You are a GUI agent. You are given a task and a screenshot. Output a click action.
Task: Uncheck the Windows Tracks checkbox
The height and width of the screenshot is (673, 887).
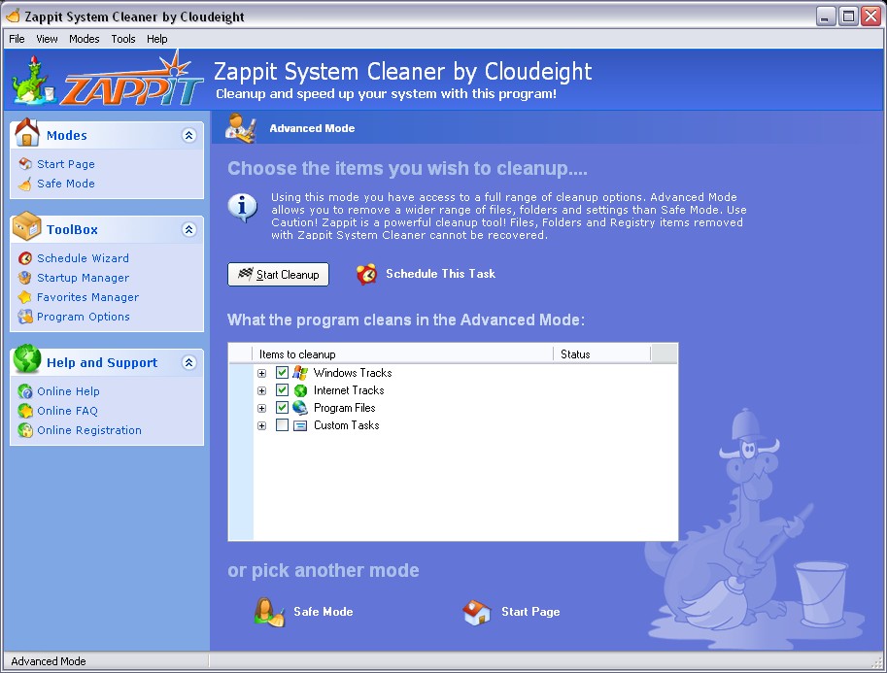point(282,373)
